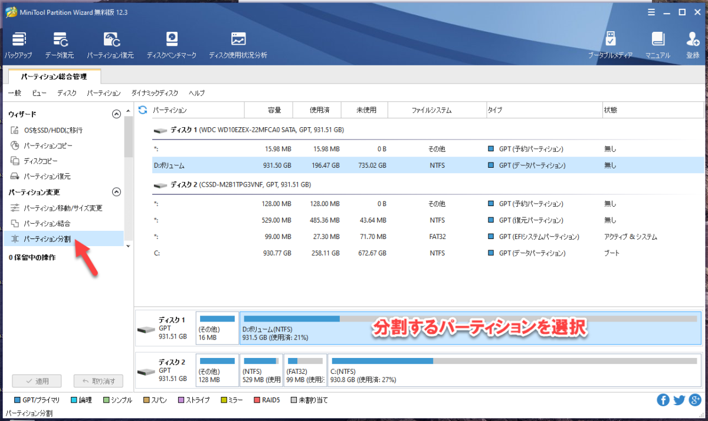Sort by the 状態 column header
The width and height of the screenshot is (708, 421).
(x=653, y=110)
